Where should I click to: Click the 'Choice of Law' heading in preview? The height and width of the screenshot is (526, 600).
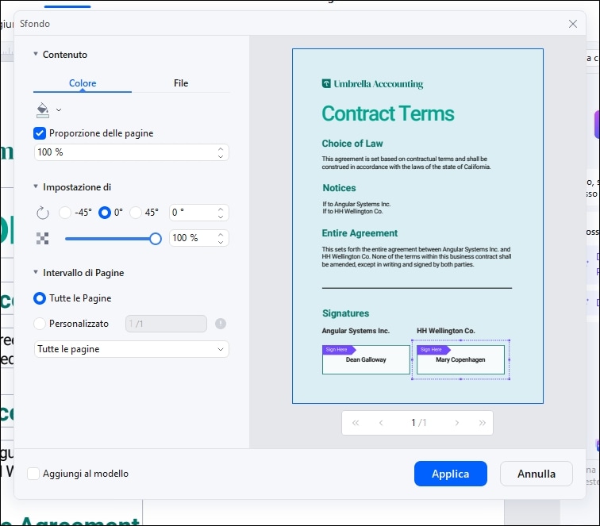(x=352, y=144)
